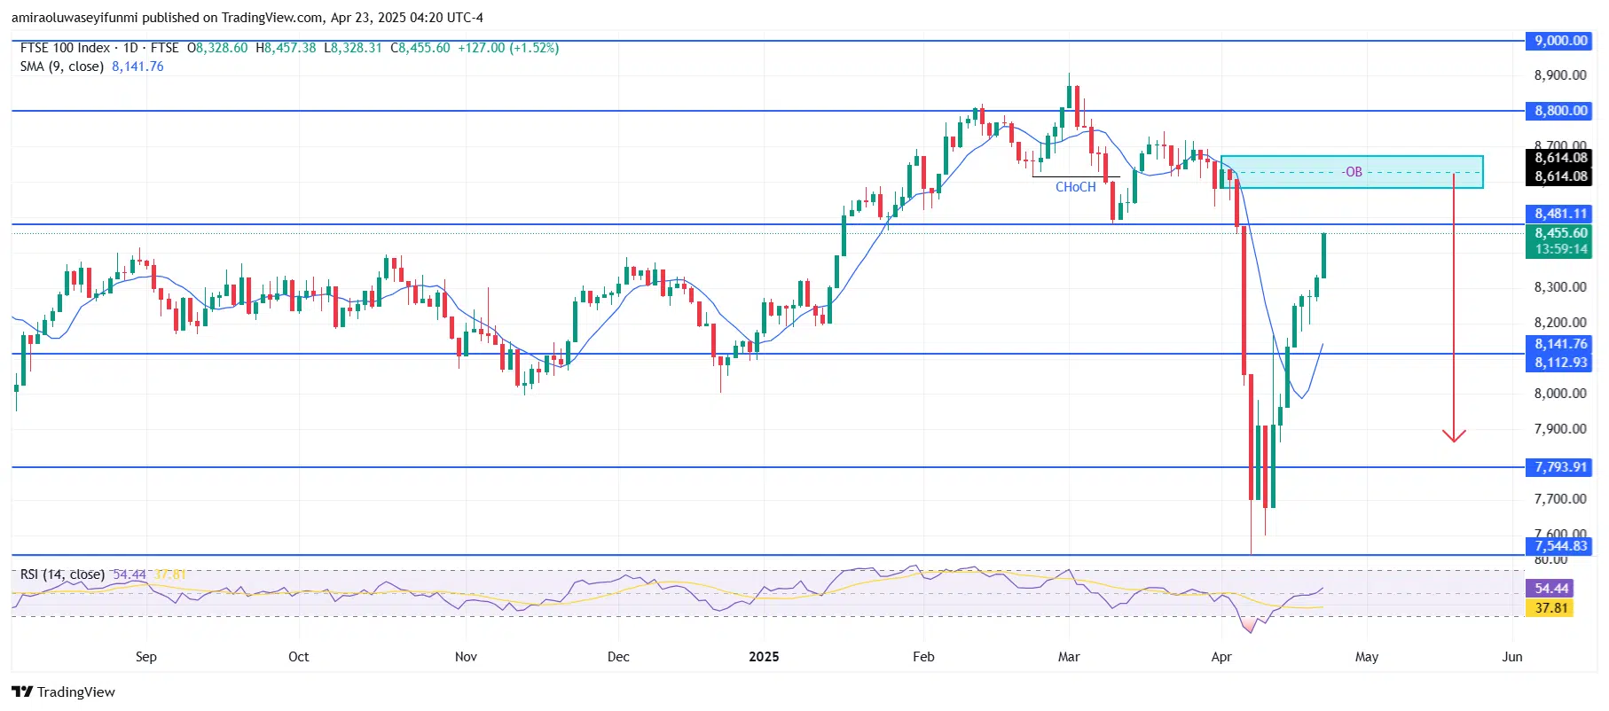Click the RSI average label 37.81
Image resolution: width=1609 pixels, height=711 pixels.
pos(1551,608)
